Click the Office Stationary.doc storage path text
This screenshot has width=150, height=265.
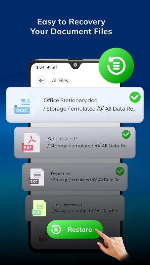pos(90,109)
